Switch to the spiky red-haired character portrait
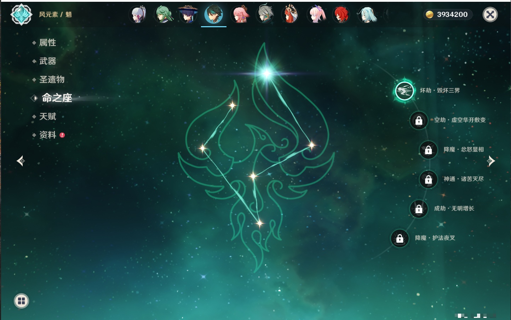Image resolution: width=511 pixels, height=320 pixels. click(341, 14)
